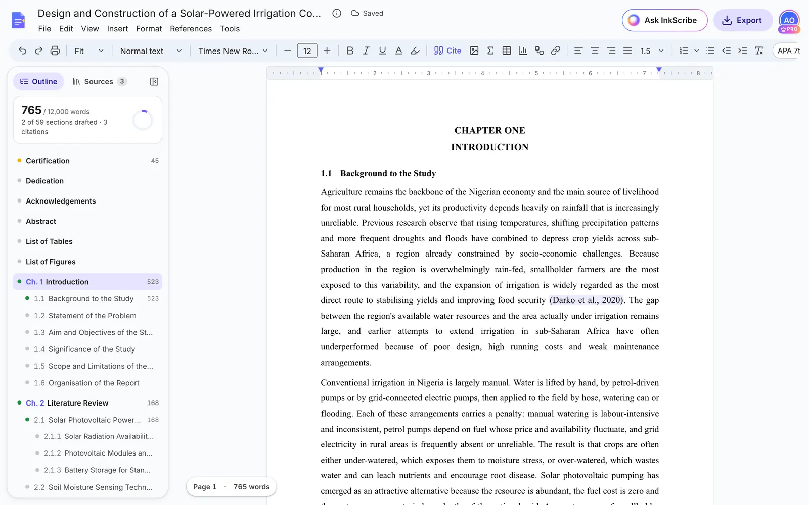The height and width of the screenshot is (505, 809).
Task: Switch to the Sources tab
Action: pyautogui.click(x=99, y=82)
